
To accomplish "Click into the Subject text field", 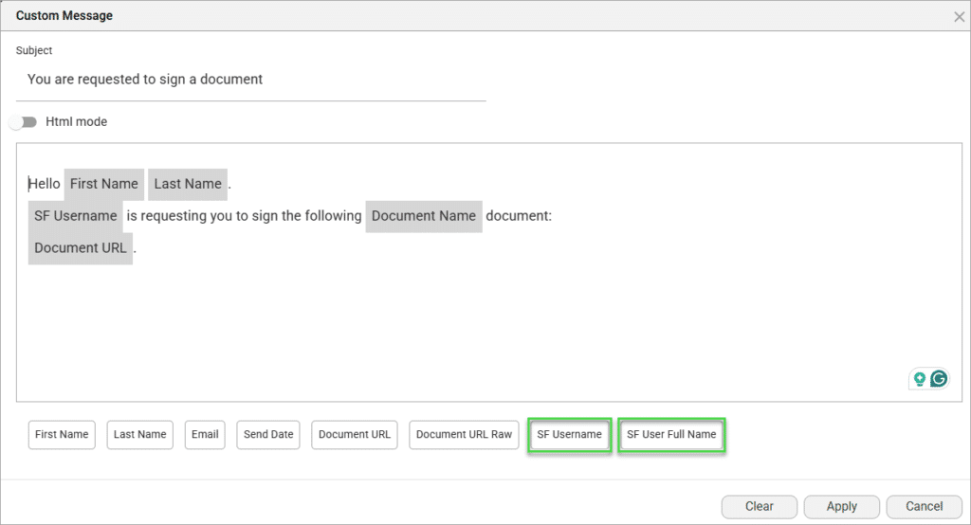I will (251, 80).
